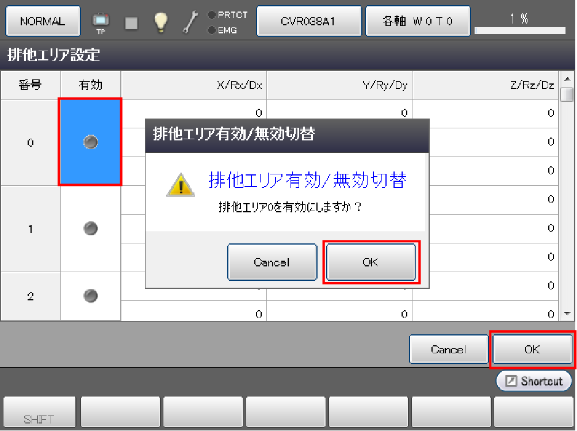Click the 1% speed progress bar

click(x=520, y=30)
